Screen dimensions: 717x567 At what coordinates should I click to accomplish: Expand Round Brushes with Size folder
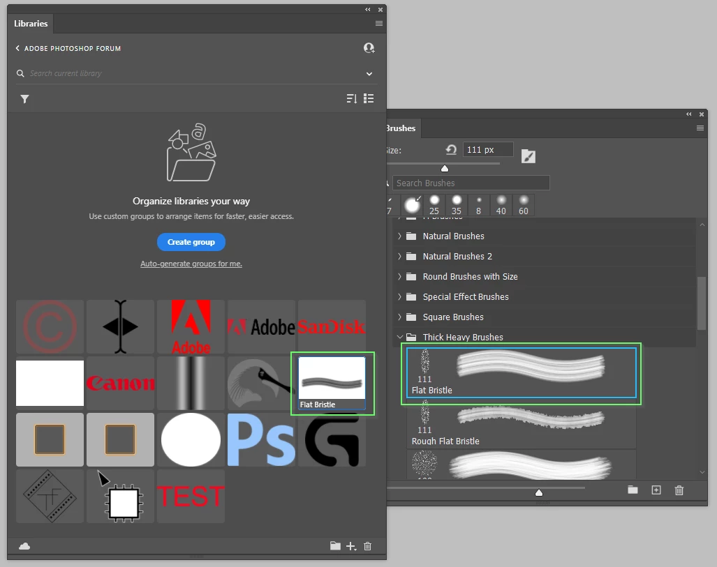[399, 276]
